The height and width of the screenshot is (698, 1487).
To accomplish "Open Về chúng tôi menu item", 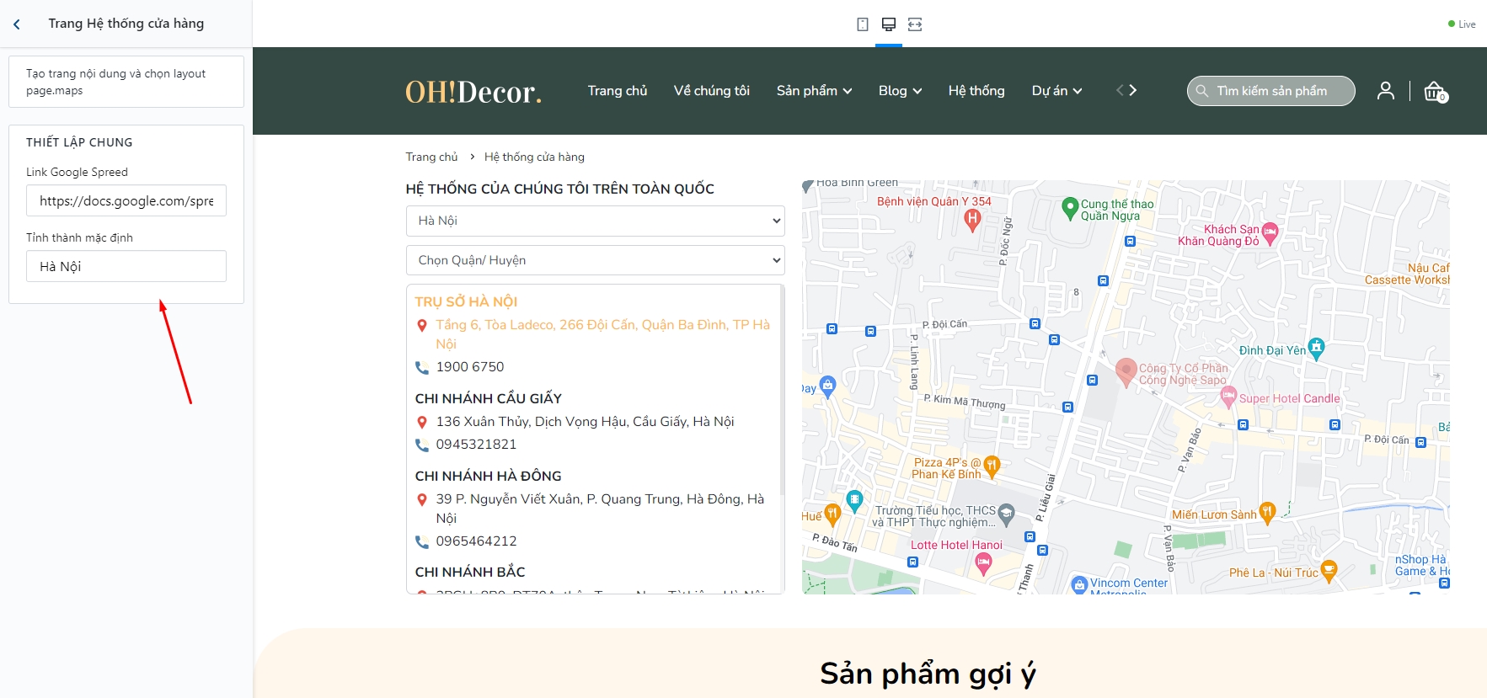I will point(712,90).
